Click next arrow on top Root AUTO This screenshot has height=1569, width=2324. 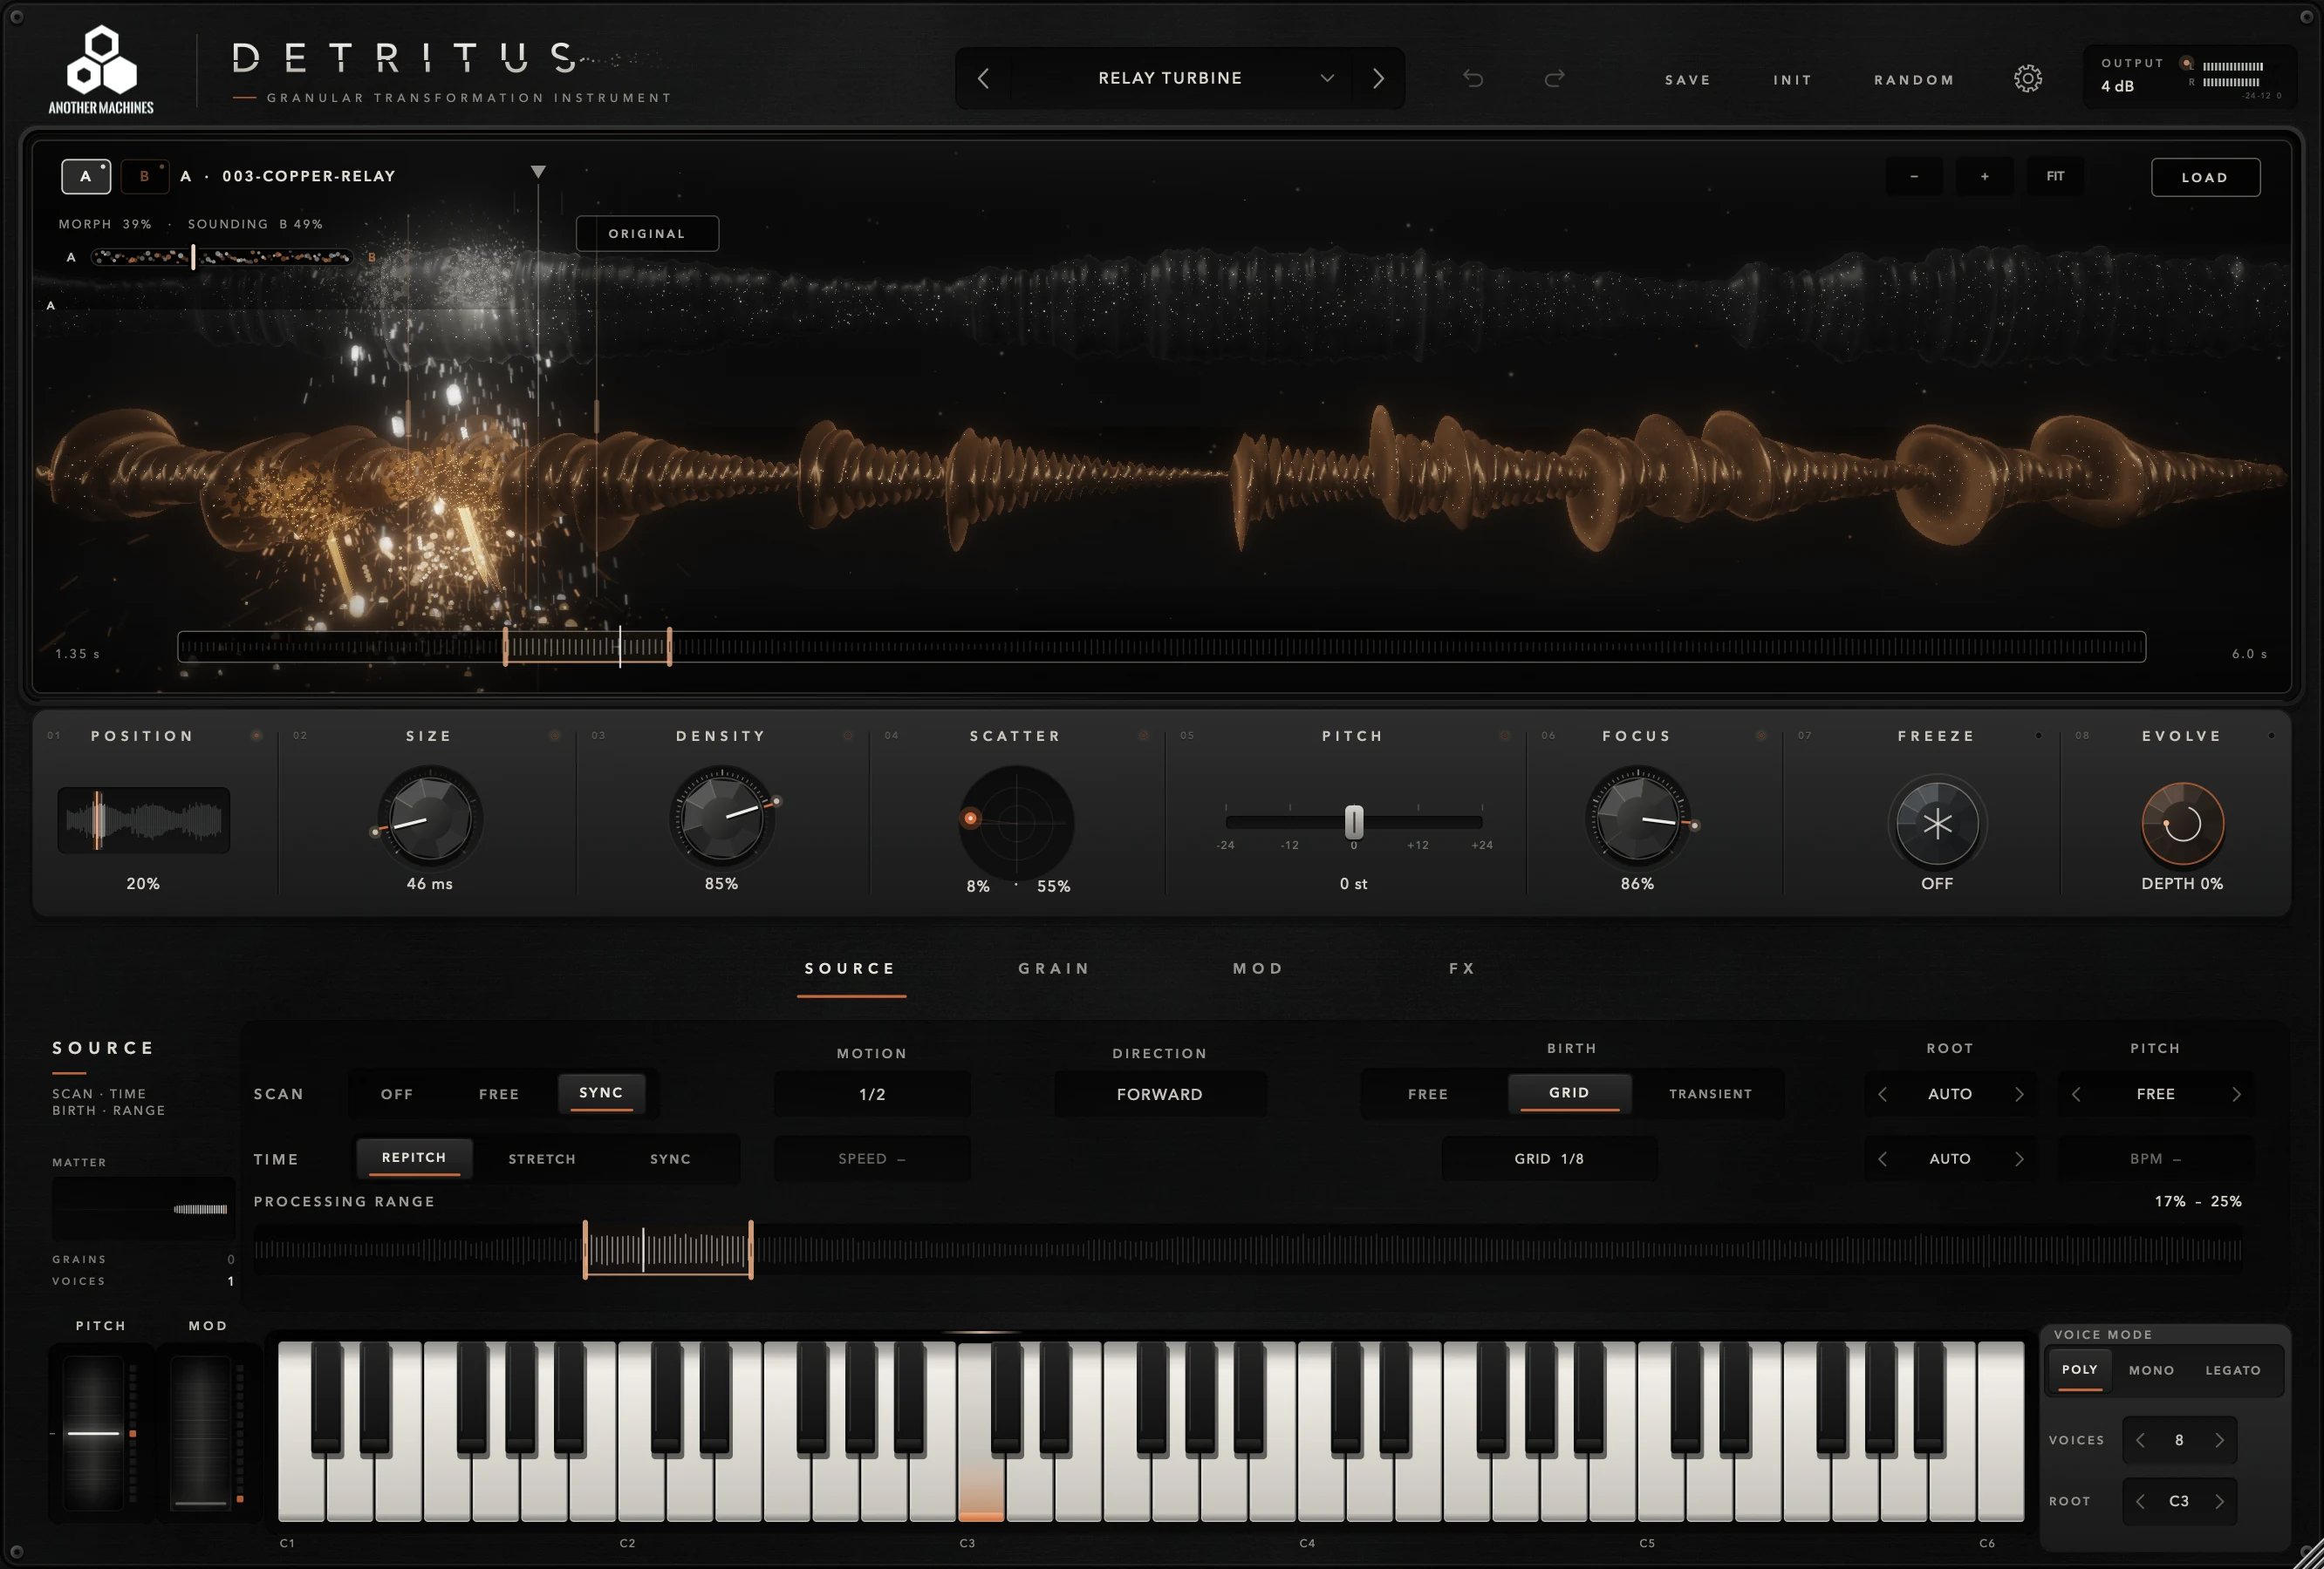coord(2019,1094)
